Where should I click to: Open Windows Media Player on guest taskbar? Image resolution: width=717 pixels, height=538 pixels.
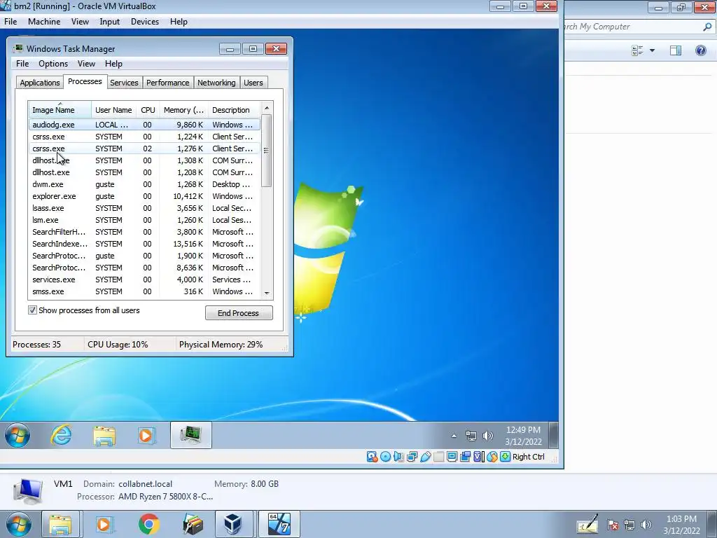tap(146, 435)
